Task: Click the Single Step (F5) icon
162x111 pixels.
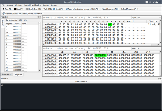Action: 27,9
